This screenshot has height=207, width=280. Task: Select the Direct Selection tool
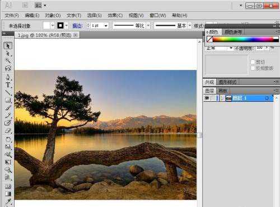8,54
